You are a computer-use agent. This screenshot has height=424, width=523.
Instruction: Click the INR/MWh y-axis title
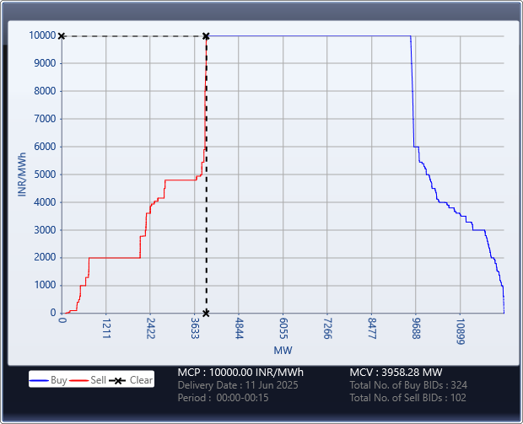click(21, 174)
